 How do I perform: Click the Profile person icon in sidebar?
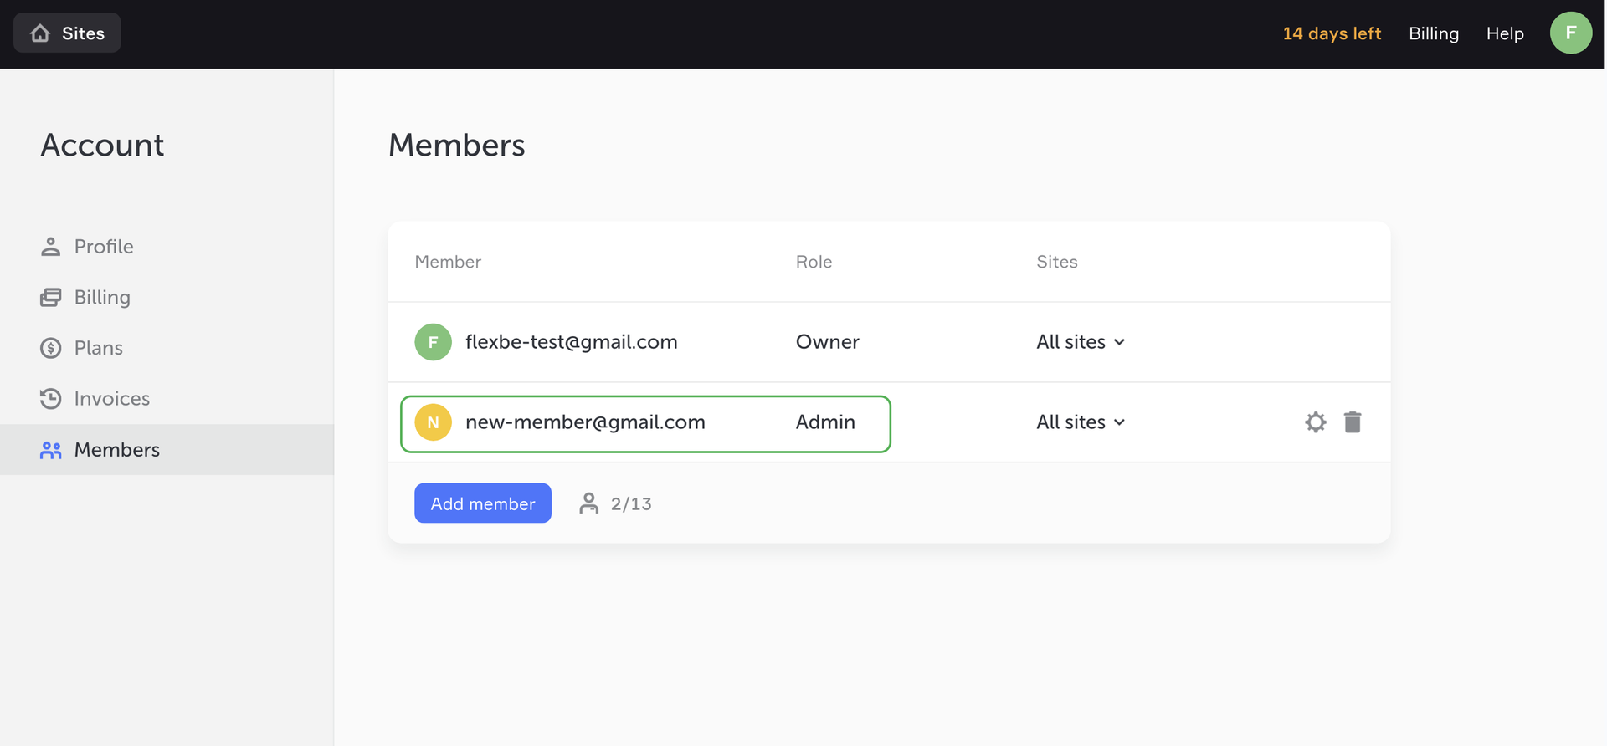click(50, 247)
